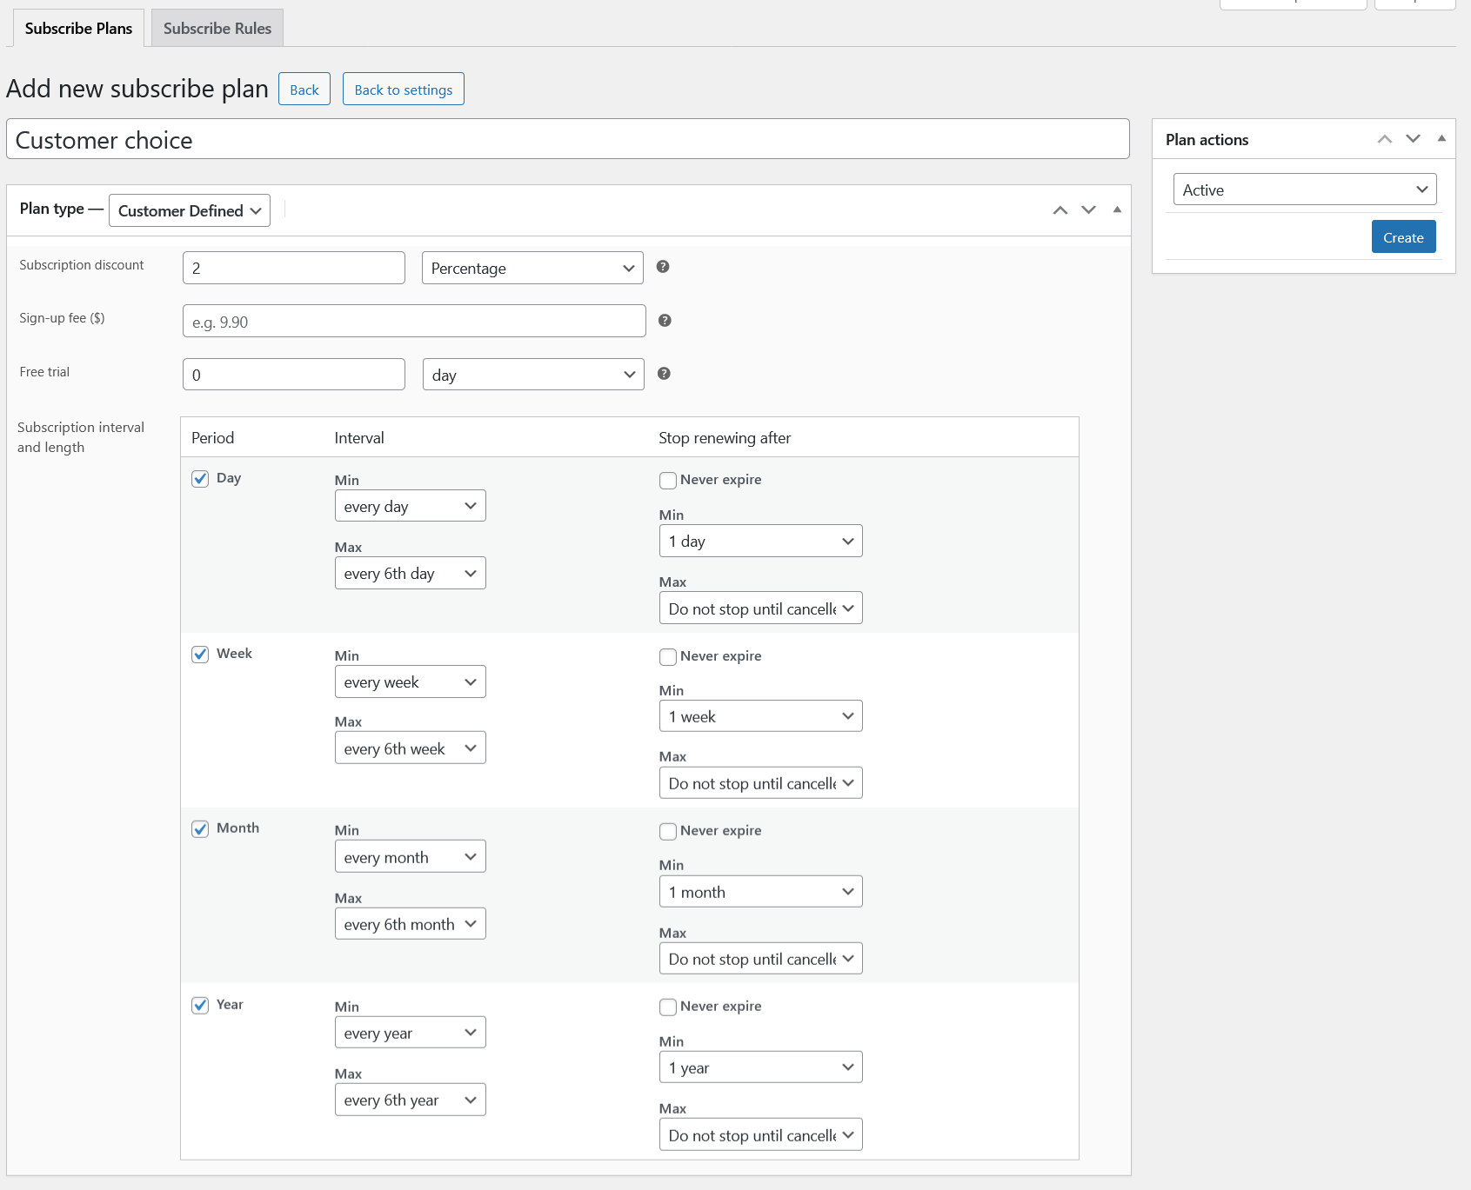This screenshot has width=1471, height=1190.
Task: Open the Percentage discount type dropdown
Action: pyautogui.click(x=532, y=268)
